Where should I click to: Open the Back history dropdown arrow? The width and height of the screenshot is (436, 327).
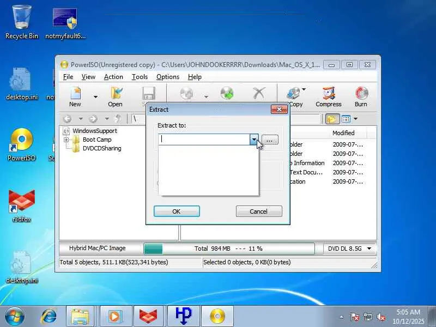[x=80, y=119]
